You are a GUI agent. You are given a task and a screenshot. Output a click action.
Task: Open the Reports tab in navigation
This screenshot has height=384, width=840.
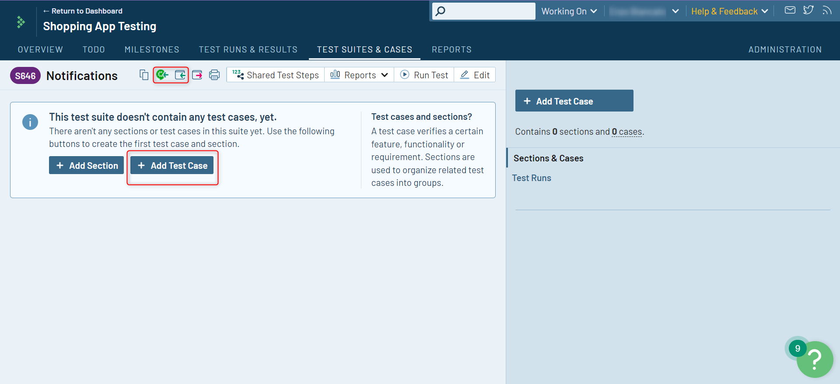tap(451, 49)
